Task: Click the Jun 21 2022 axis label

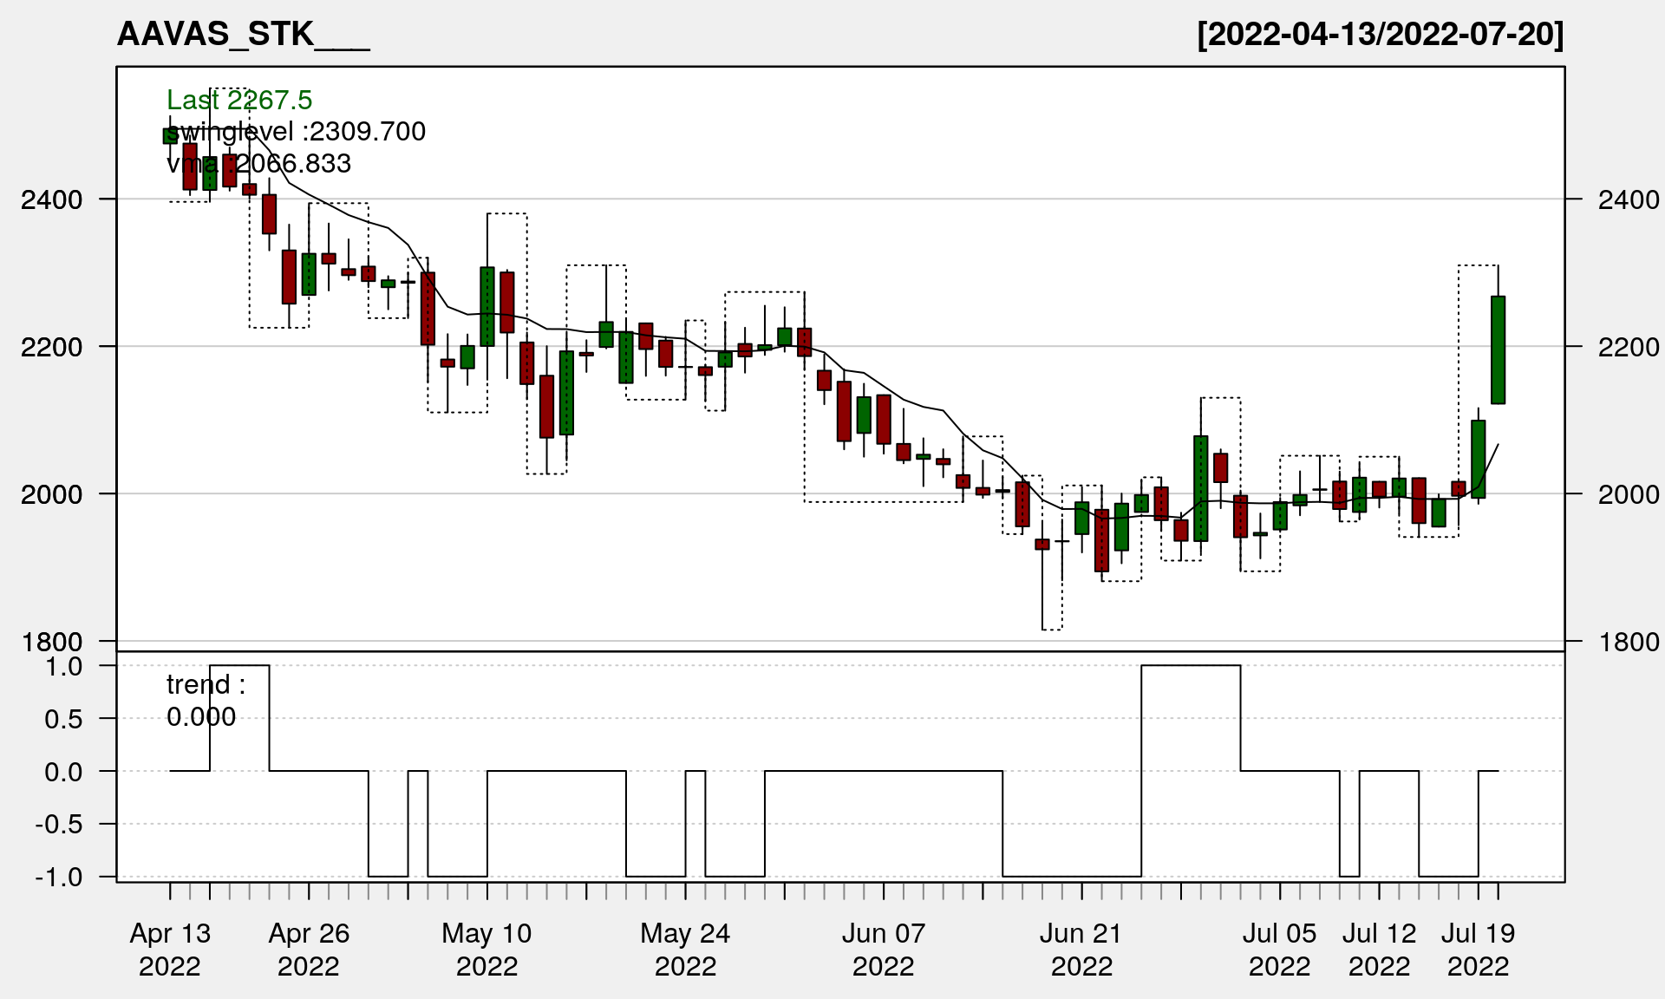Action: click(1081, 950)
